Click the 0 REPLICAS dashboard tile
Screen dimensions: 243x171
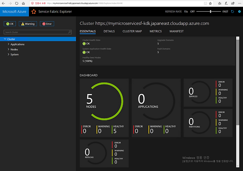coord(104,153)
